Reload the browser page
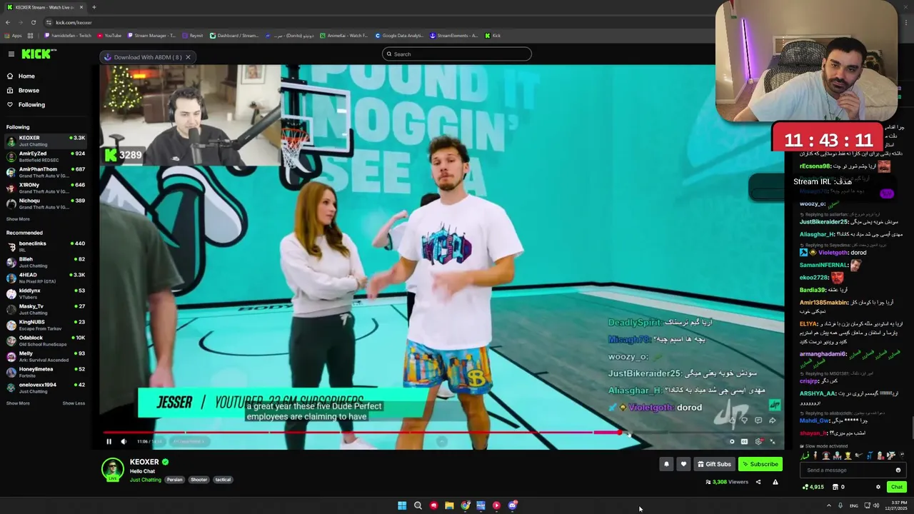The height and width of the screenshot is (514, 914). [33, 22]
